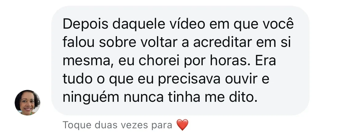Click the word 'Depois' in the message

pos(85,24)
